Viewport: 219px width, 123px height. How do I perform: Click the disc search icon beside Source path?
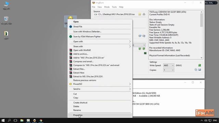click(144, 14)
